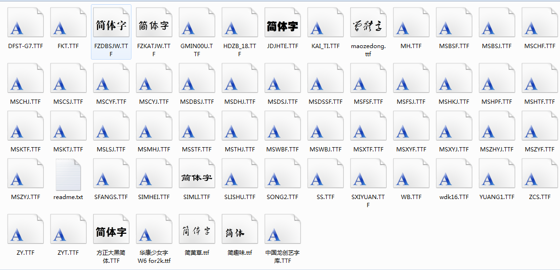Click the maozedong.ttf font icon
Image resolution: width=560 pixels, height=270 pixels.
(x=368, y=25)
